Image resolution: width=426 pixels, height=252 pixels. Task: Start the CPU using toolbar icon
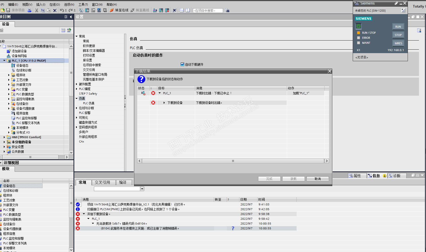pos(161,10)
